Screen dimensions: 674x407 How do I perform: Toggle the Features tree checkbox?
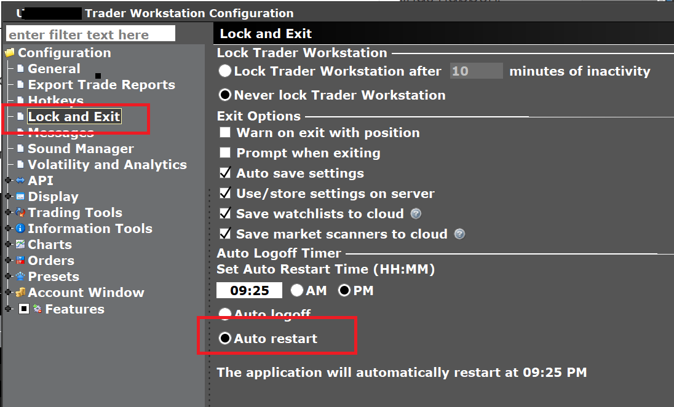24,309
